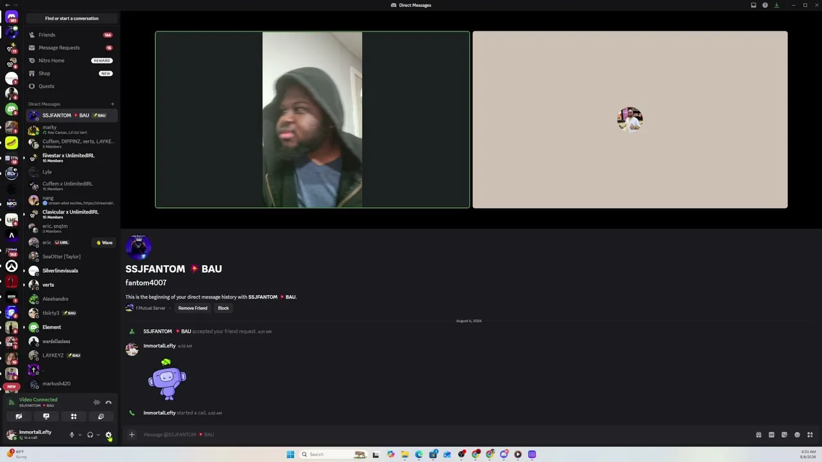Click the Block button
Viewport: 822px width, 462px height.
pos(223,308)
